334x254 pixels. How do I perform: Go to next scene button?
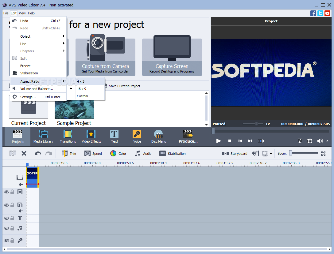(x=261, y=141)
